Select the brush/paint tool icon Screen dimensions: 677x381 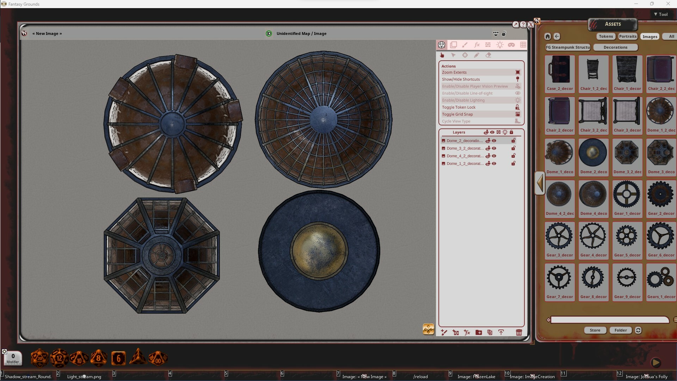(x=465, y=45)
